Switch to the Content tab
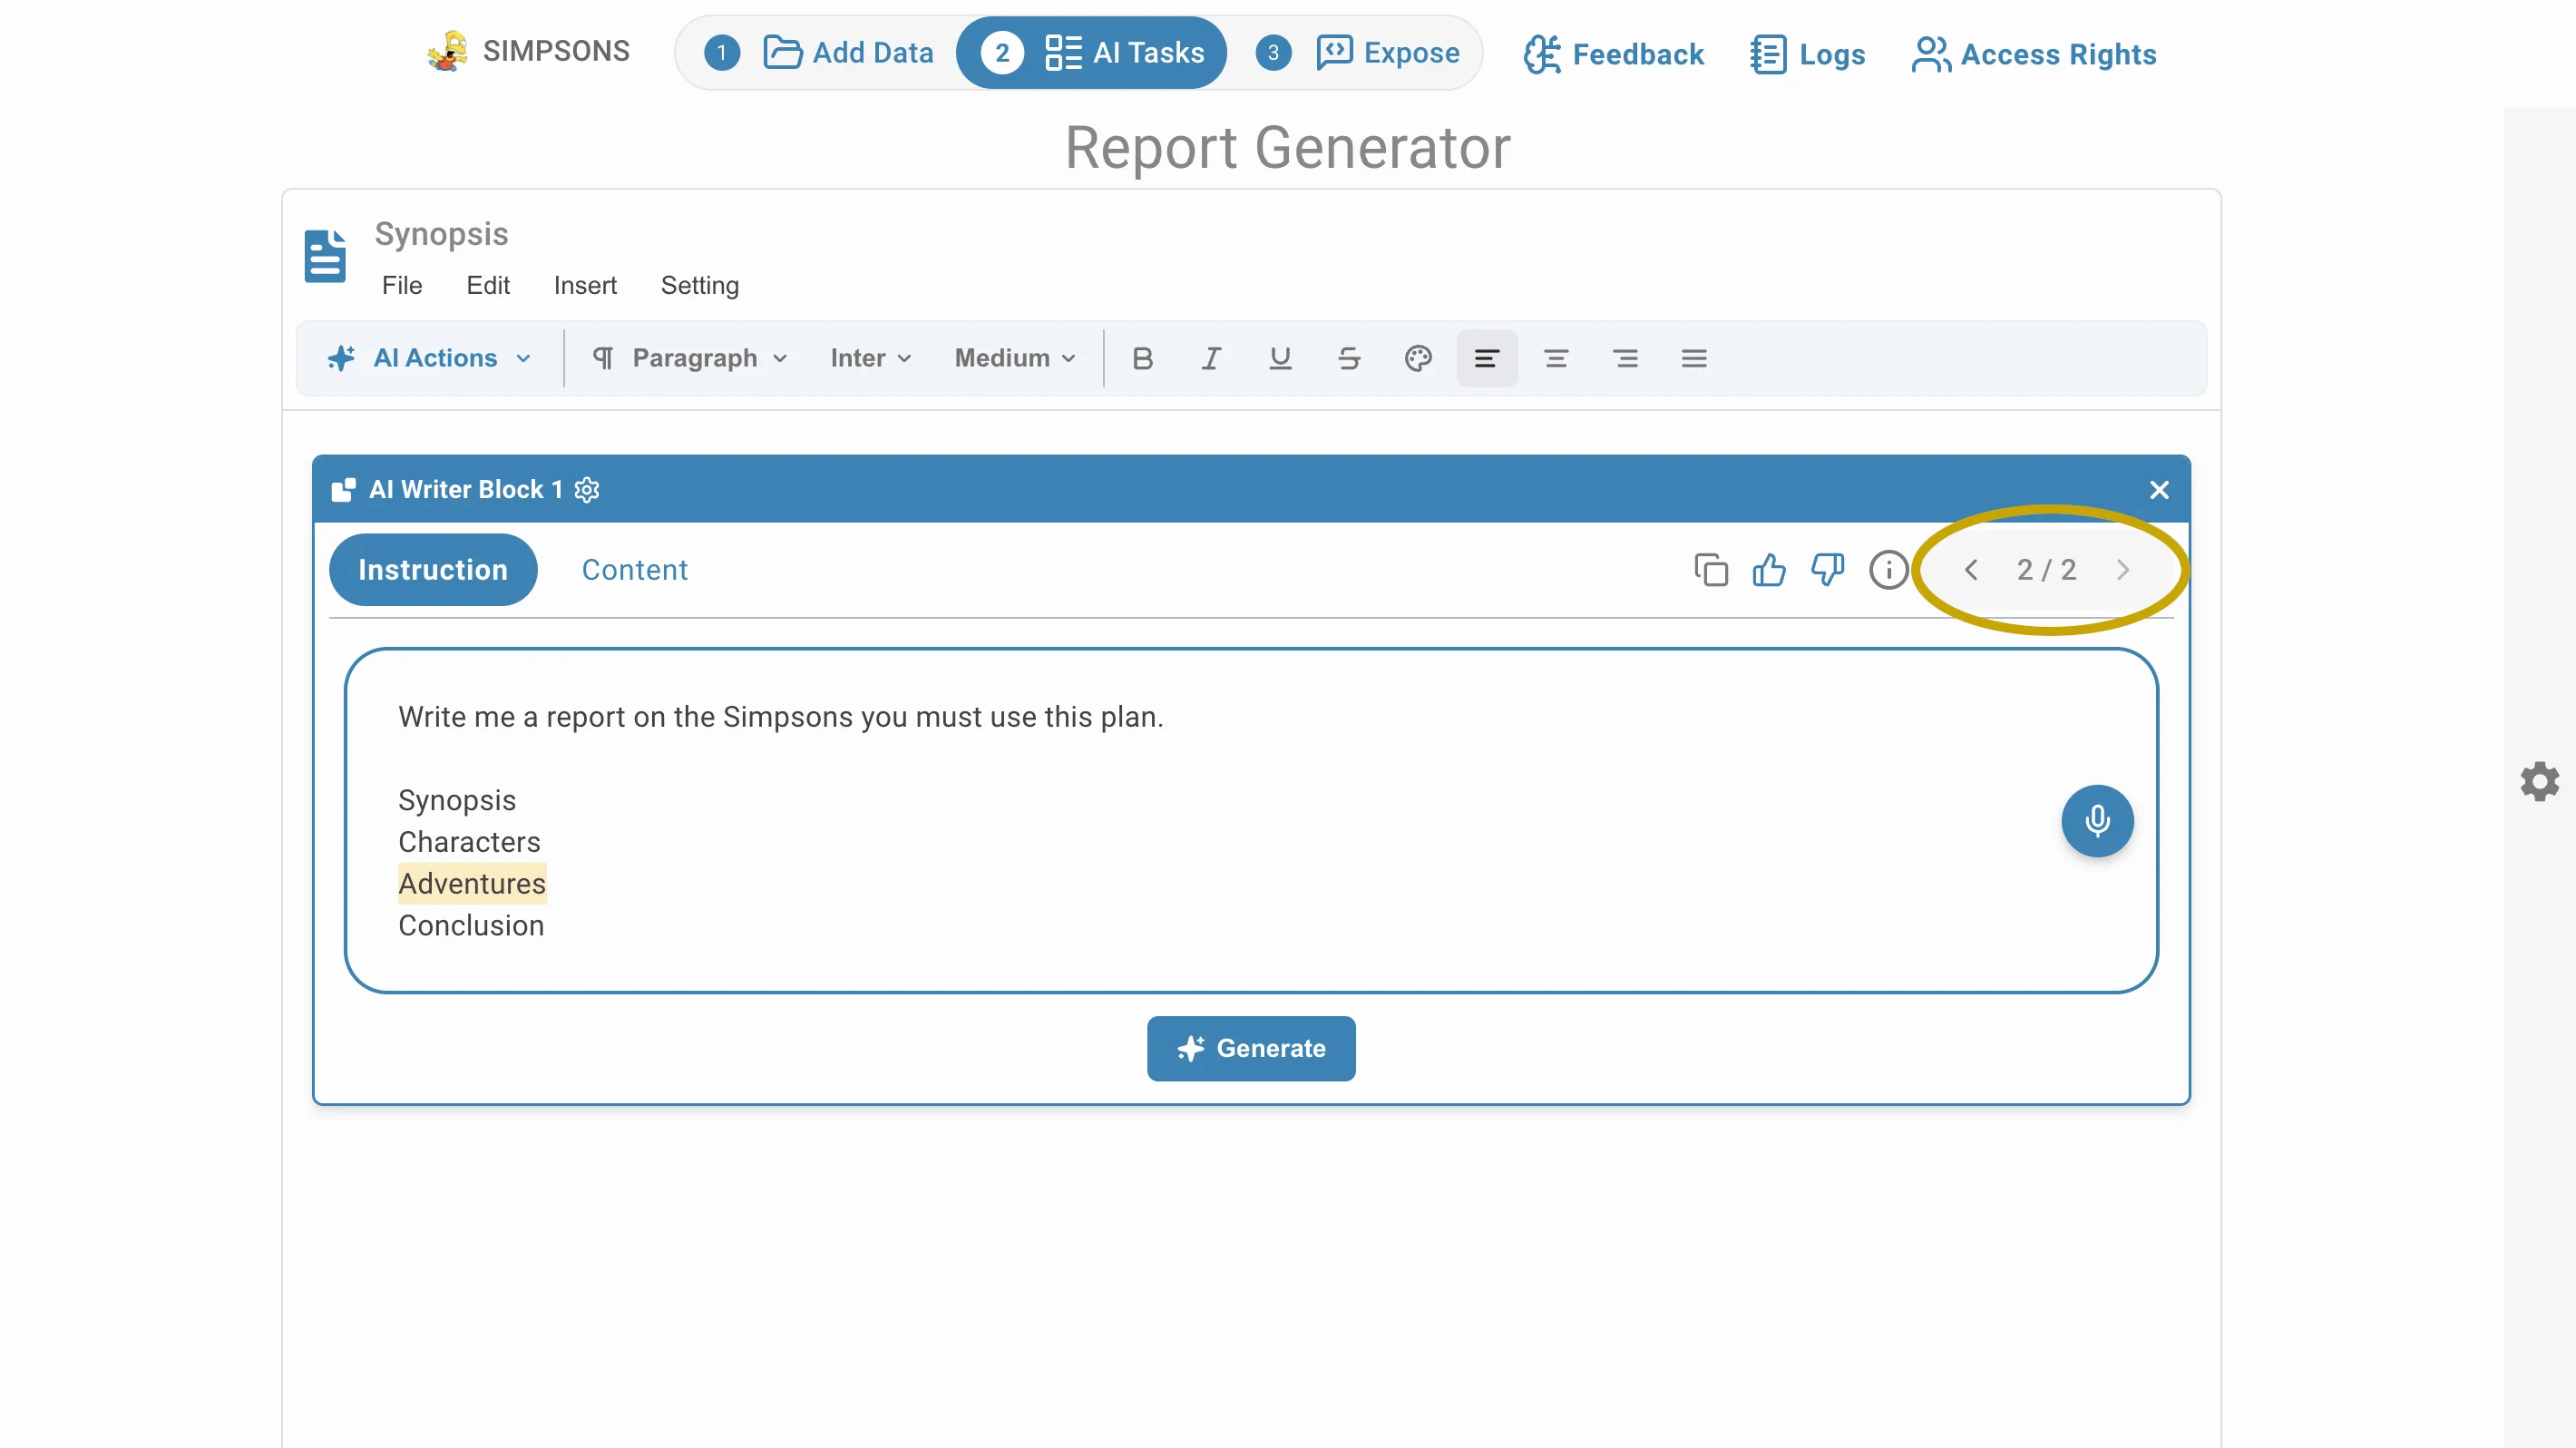 pyautogui.click(x=635, y=569)
